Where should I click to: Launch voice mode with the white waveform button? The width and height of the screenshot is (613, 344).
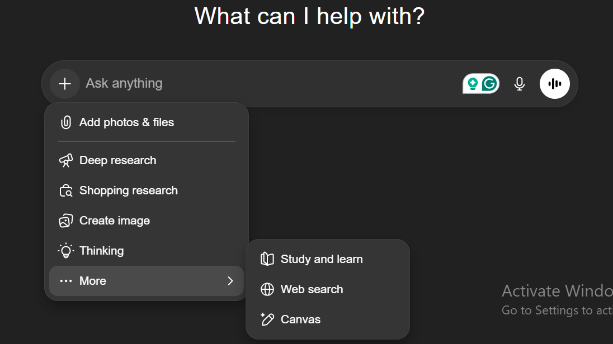click(x=554, y=84)
